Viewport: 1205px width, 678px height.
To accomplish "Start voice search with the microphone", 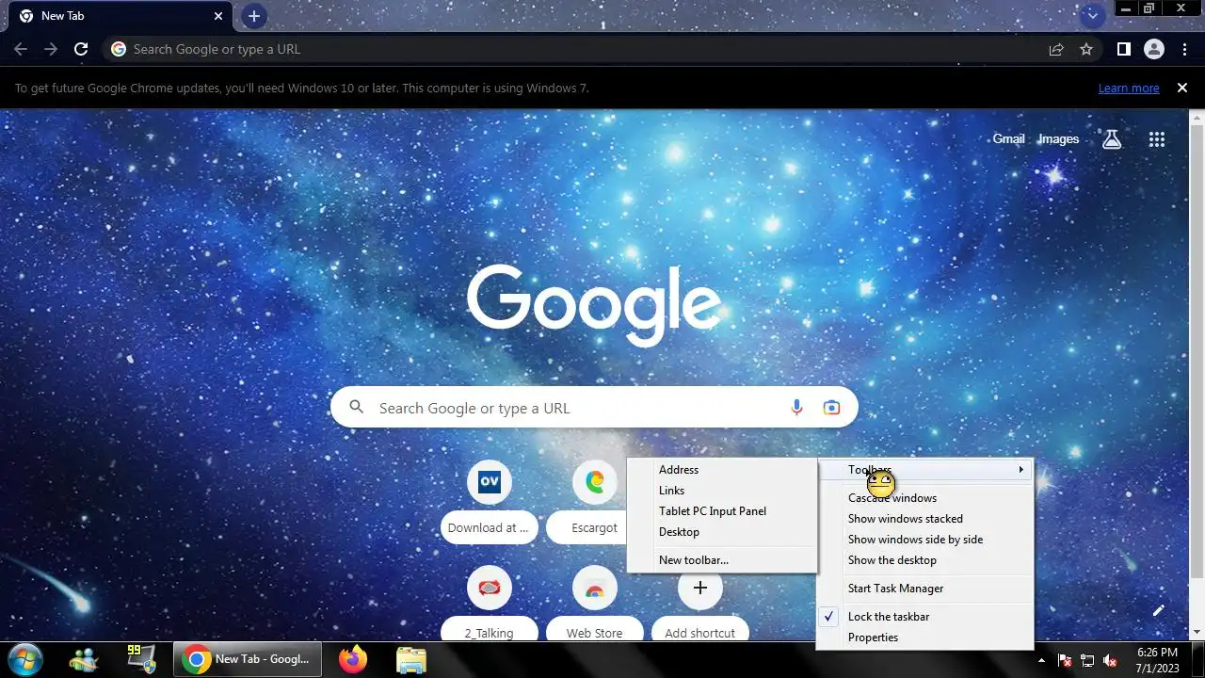I will 796,408.
